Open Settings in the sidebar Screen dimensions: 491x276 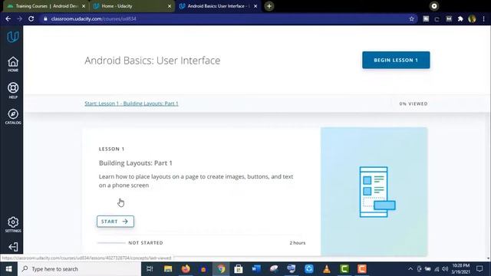(x=13, y=225)
